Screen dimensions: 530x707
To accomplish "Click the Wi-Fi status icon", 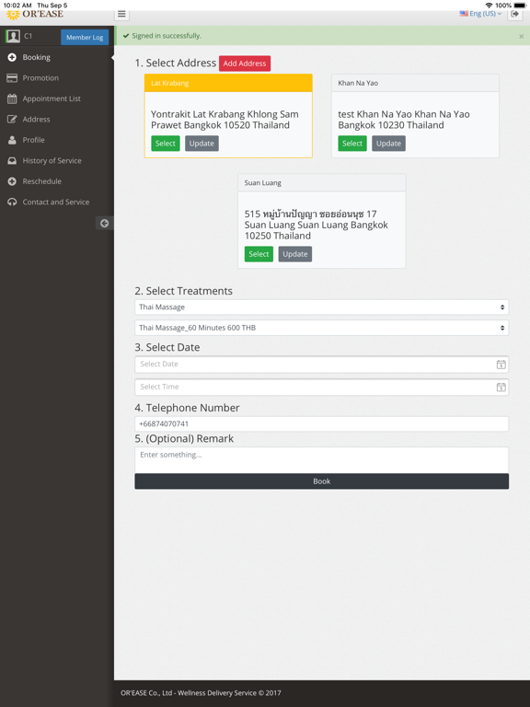I will pyautogui.click(x=489, y=5).
